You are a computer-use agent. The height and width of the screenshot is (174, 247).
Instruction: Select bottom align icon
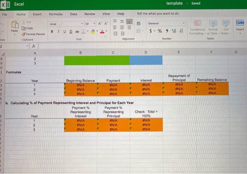pyautogui.click(x=129, y=21)
